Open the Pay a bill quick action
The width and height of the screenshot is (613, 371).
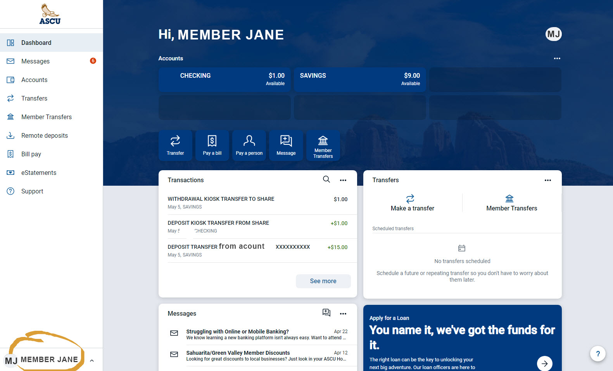pos(212,145)
